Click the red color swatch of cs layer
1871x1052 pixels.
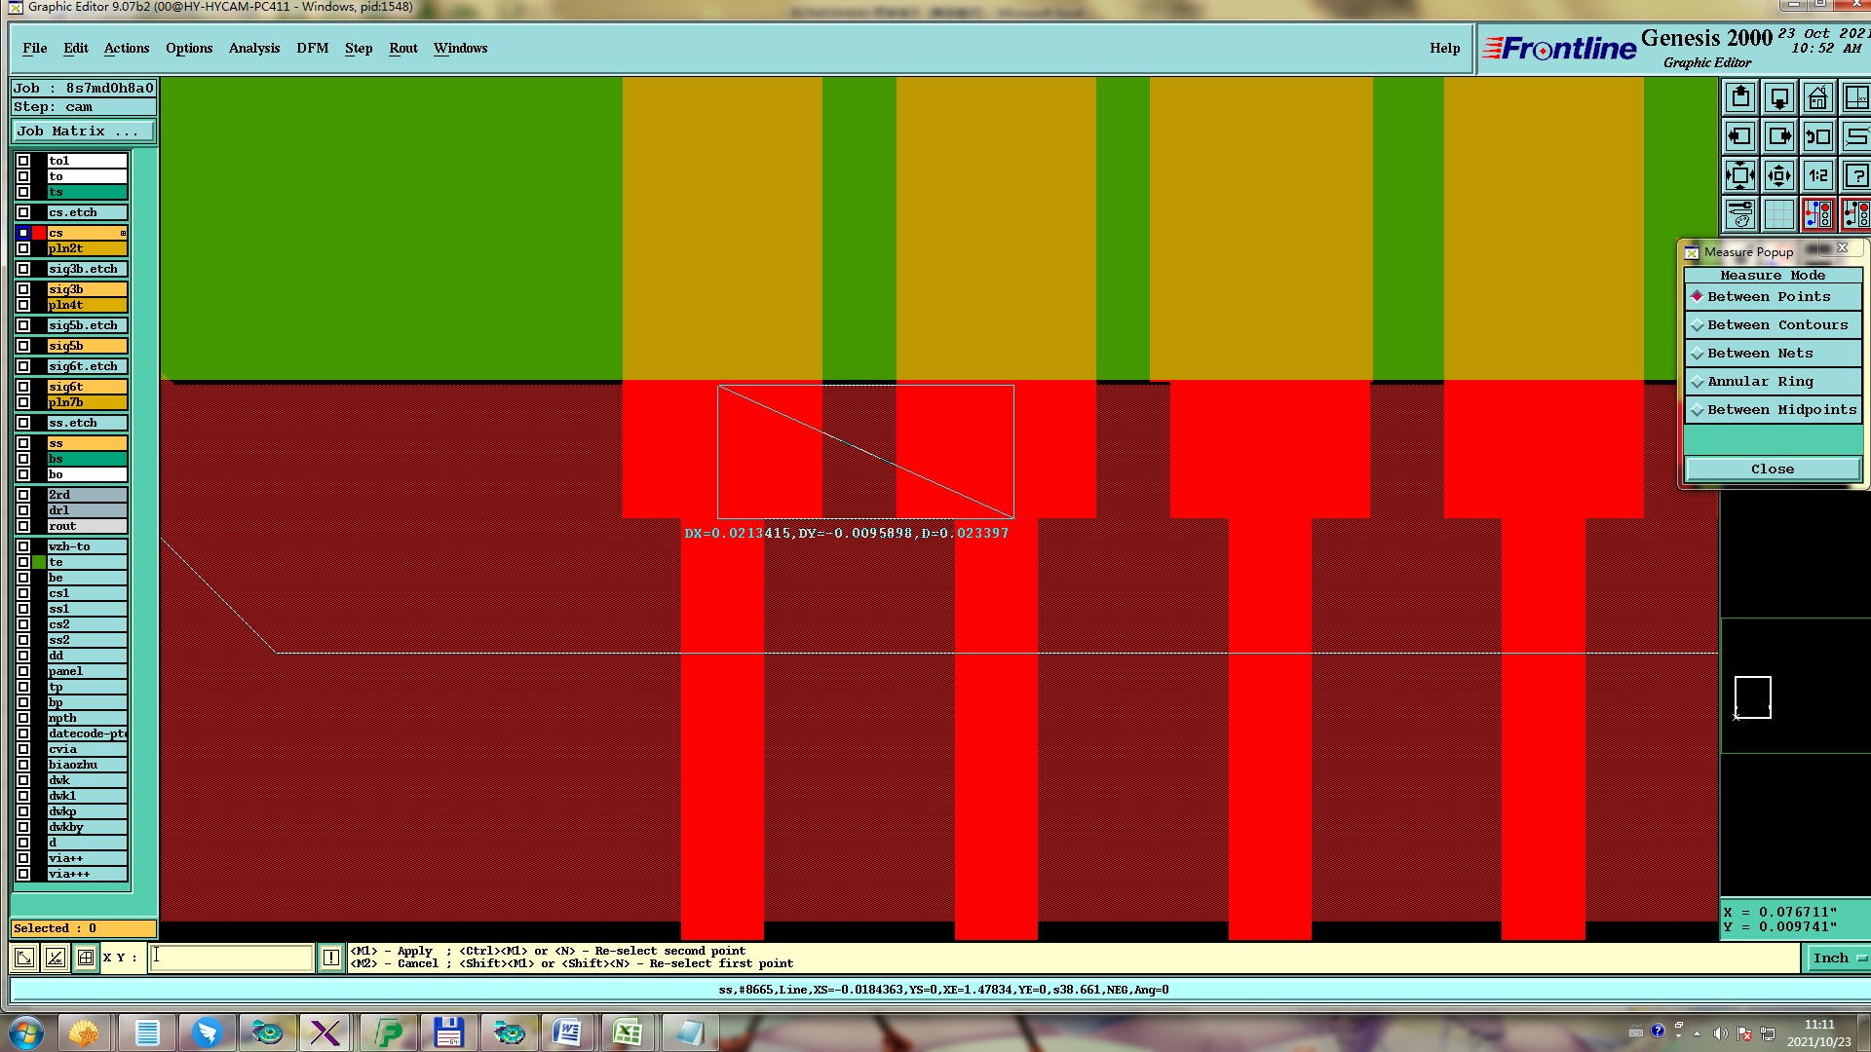click(39, 233)
